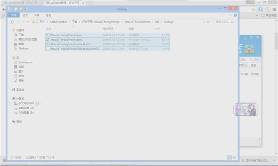Viewport: 278px width, 166px height.
Task: Expand the ribbon with chevron
Action: (231, 15)
